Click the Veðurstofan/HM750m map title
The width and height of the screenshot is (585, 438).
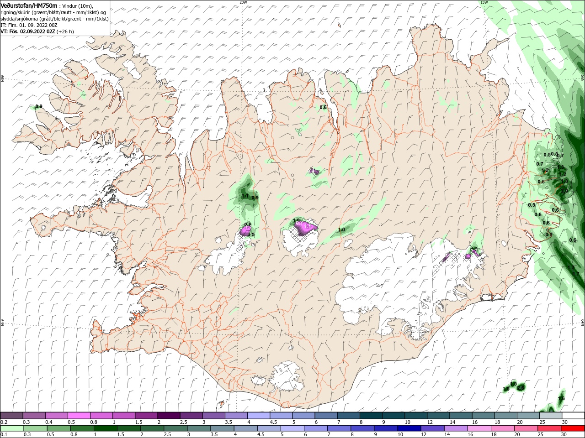click(29, 5)
